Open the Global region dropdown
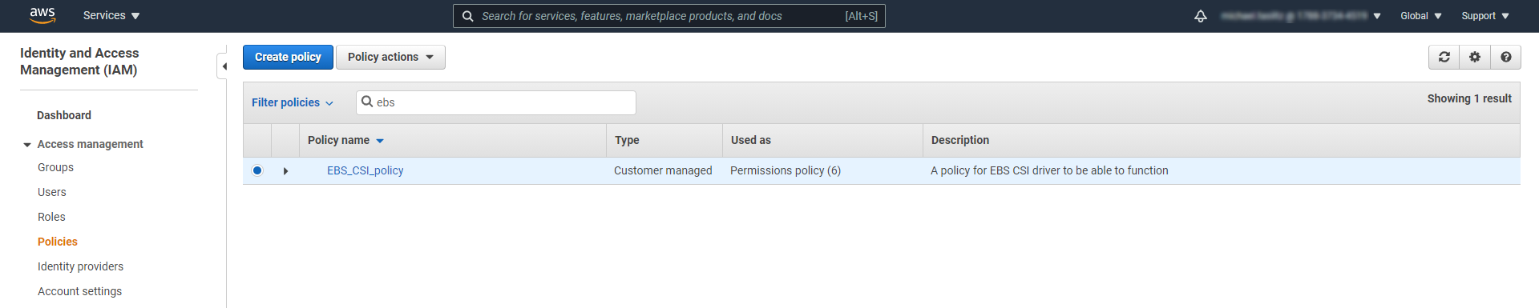The width and height of the screenshot is (1539, 308). pos(1420,16)
